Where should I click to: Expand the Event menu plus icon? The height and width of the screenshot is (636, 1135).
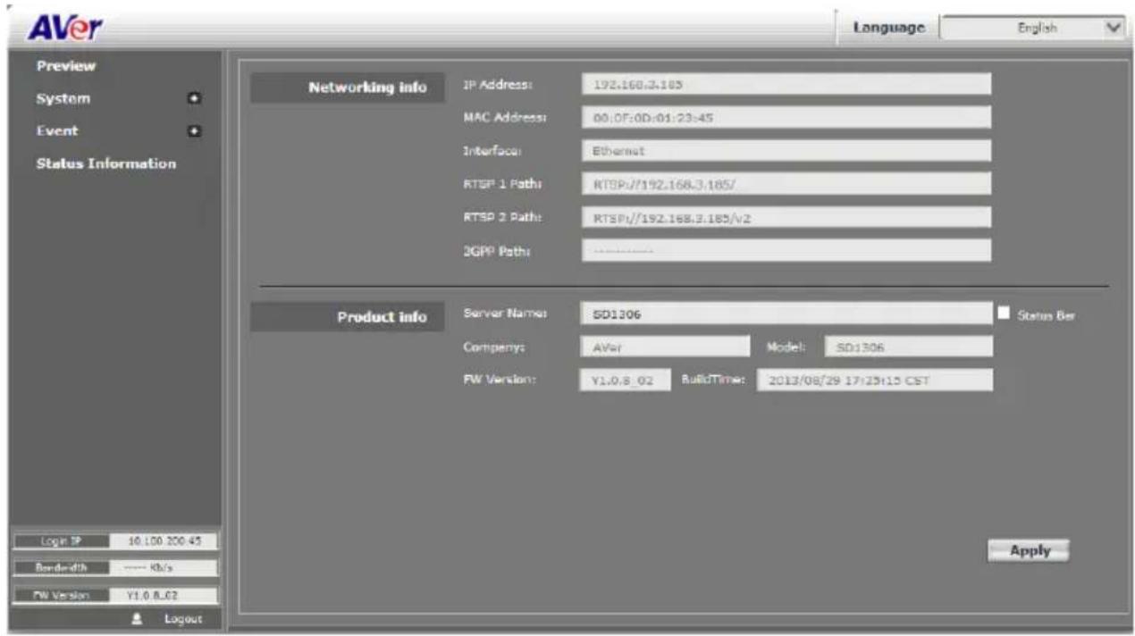(x=193, y=131)
